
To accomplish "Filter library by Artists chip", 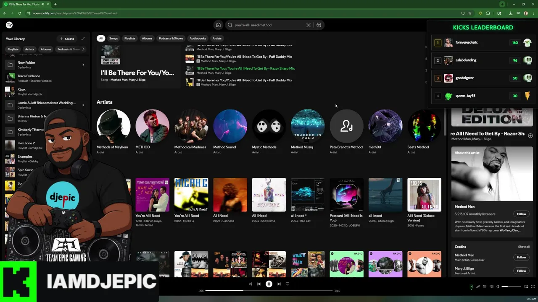I will [29, 49].
